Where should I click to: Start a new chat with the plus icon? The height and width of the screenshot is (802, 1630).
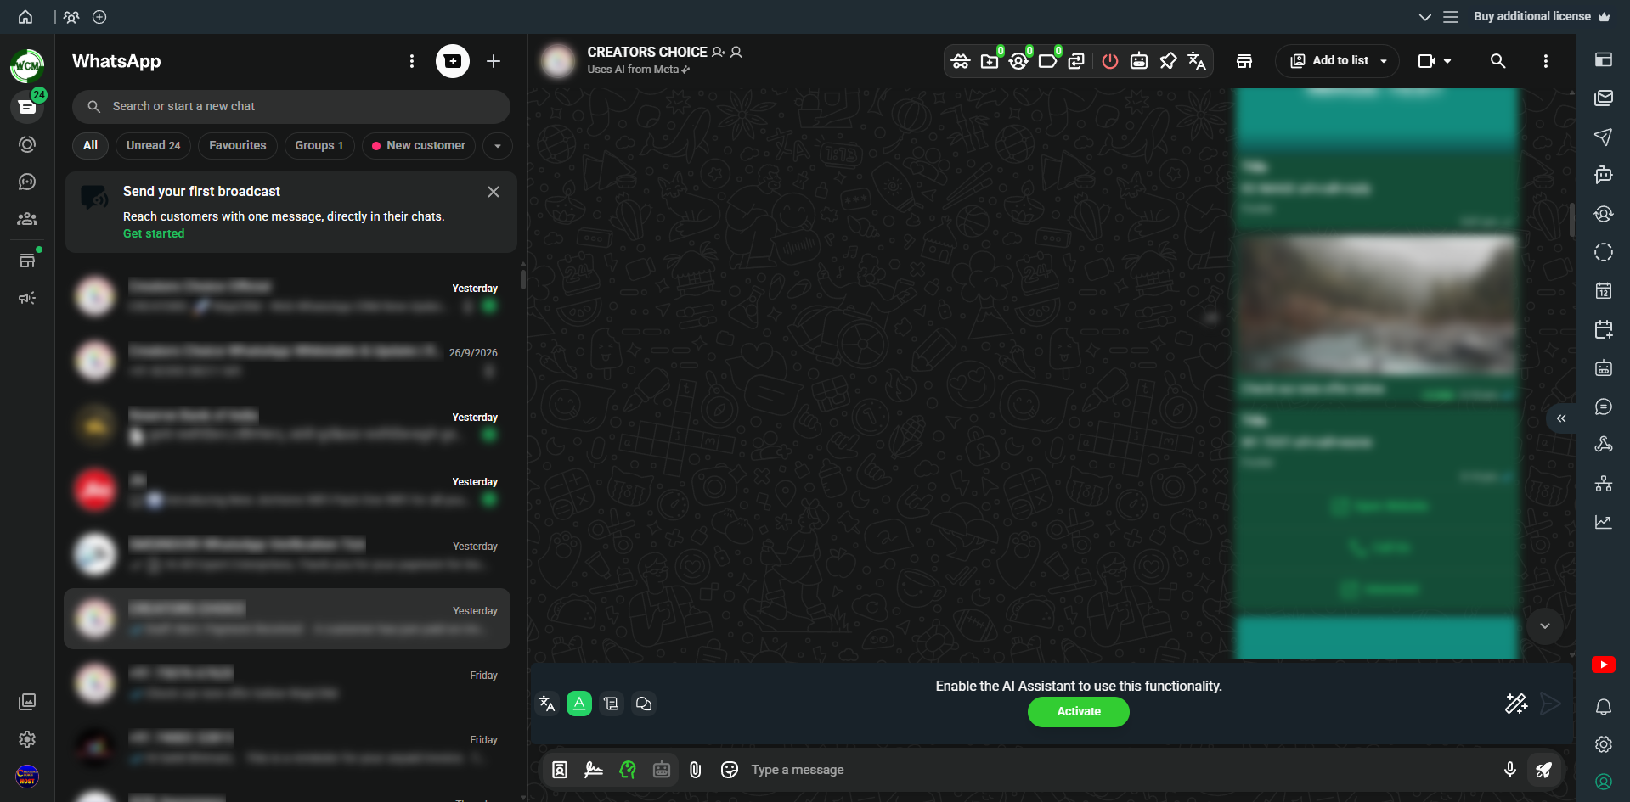click(494, 61)
